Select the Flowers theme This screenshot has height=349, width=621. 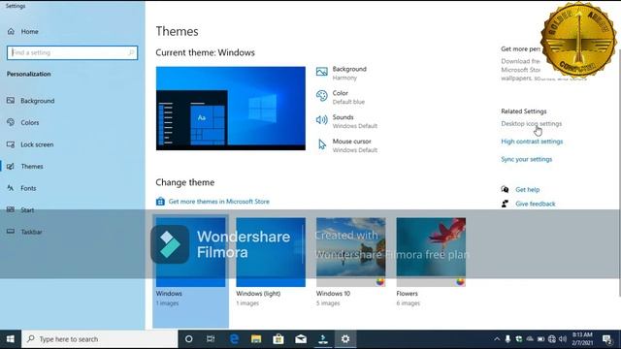[431, 252]
